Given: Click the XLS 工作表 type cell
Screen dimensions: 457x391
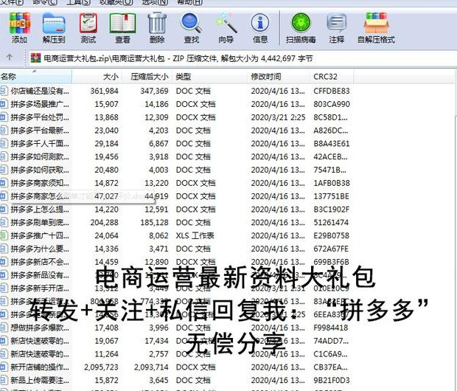Looking at the screenshot, I should click(x=195, y=236).
